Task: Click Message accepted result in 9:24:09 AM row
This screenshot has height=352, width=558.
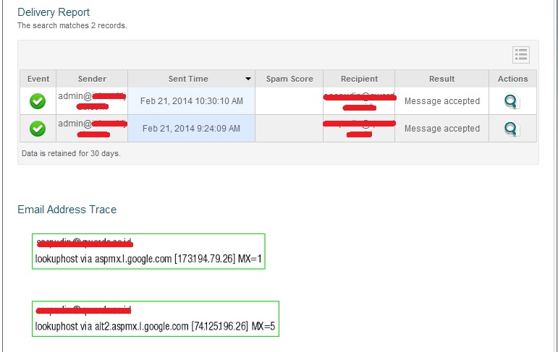Action: pyautogui.click(x=442, y=129)
